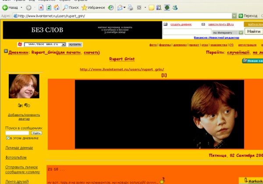Image resolution: width=263 pixels, height=184 pixels.
Task: Click the Forward arrow icon
Action: pyautogui.click(x=28, y=7)
